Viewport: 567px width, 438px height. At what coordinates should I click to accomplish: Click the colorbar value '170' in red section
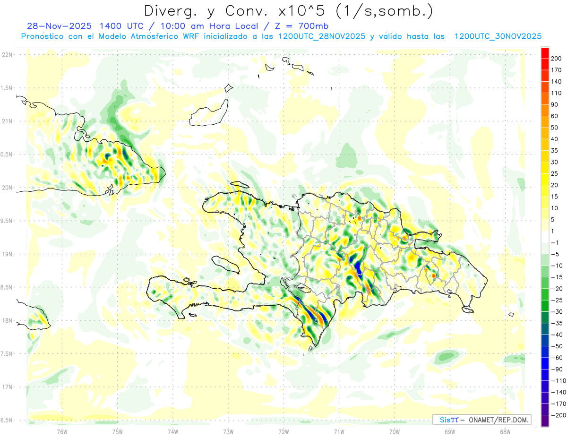pos(557,70)
